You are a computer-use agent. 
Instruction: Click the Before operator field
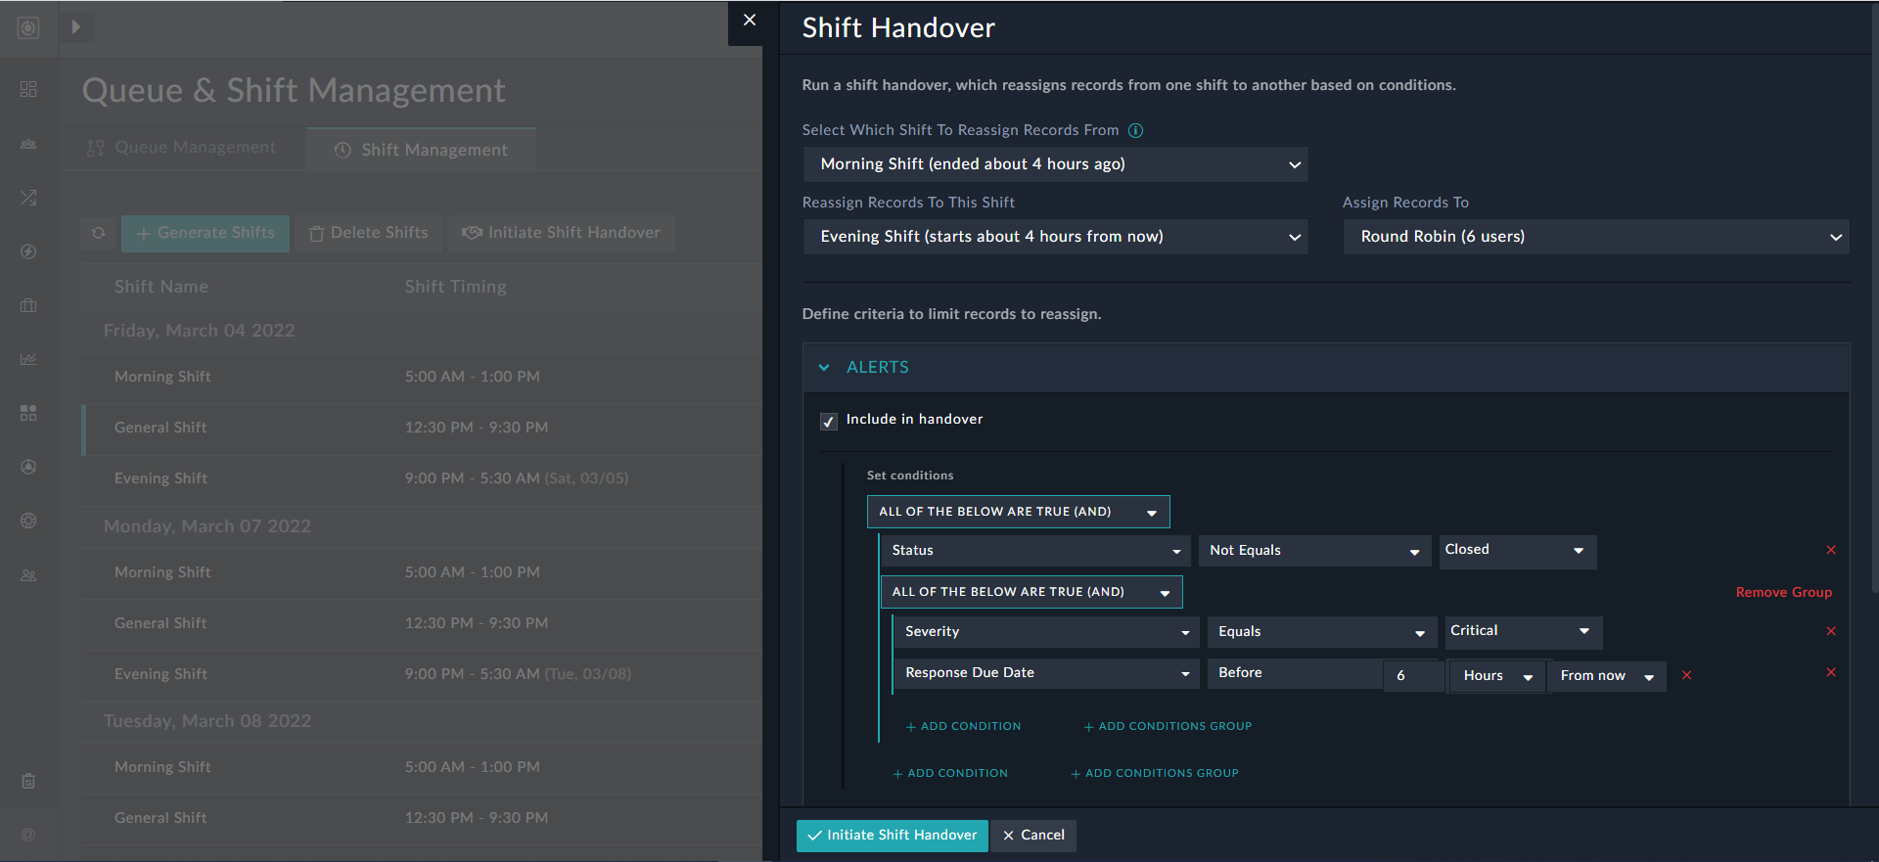(x=1294, y=673)
